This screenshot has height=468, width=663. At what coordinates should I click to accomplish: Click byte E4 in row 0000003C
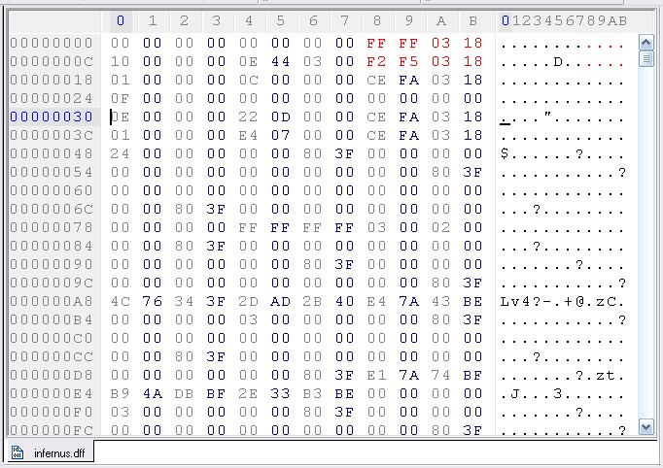tap(248, 135)
